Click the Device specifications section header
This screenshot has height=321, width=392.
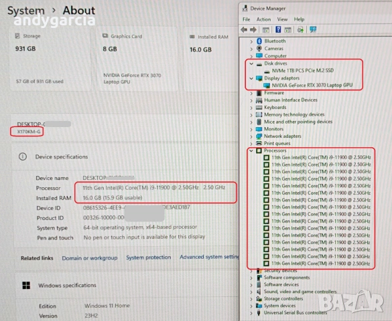pos(126,157)
